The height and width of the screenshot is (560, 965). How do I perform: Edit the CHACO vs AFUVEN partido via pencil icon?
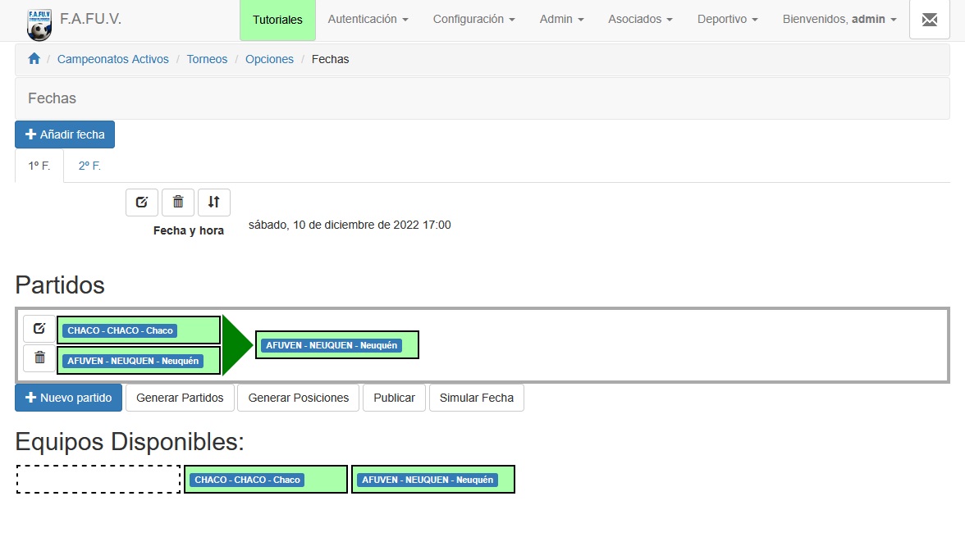click(x=38, y=329)
